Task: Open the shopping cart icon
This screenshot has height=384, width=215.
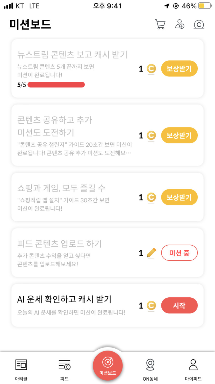Action: [160, 24]
